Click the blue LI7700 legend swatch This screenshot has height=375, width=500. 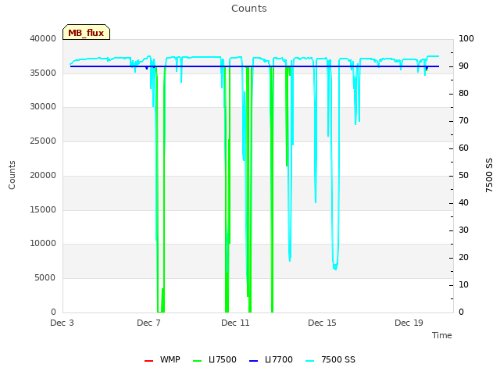pyautogui.click(x=253, y=361)
